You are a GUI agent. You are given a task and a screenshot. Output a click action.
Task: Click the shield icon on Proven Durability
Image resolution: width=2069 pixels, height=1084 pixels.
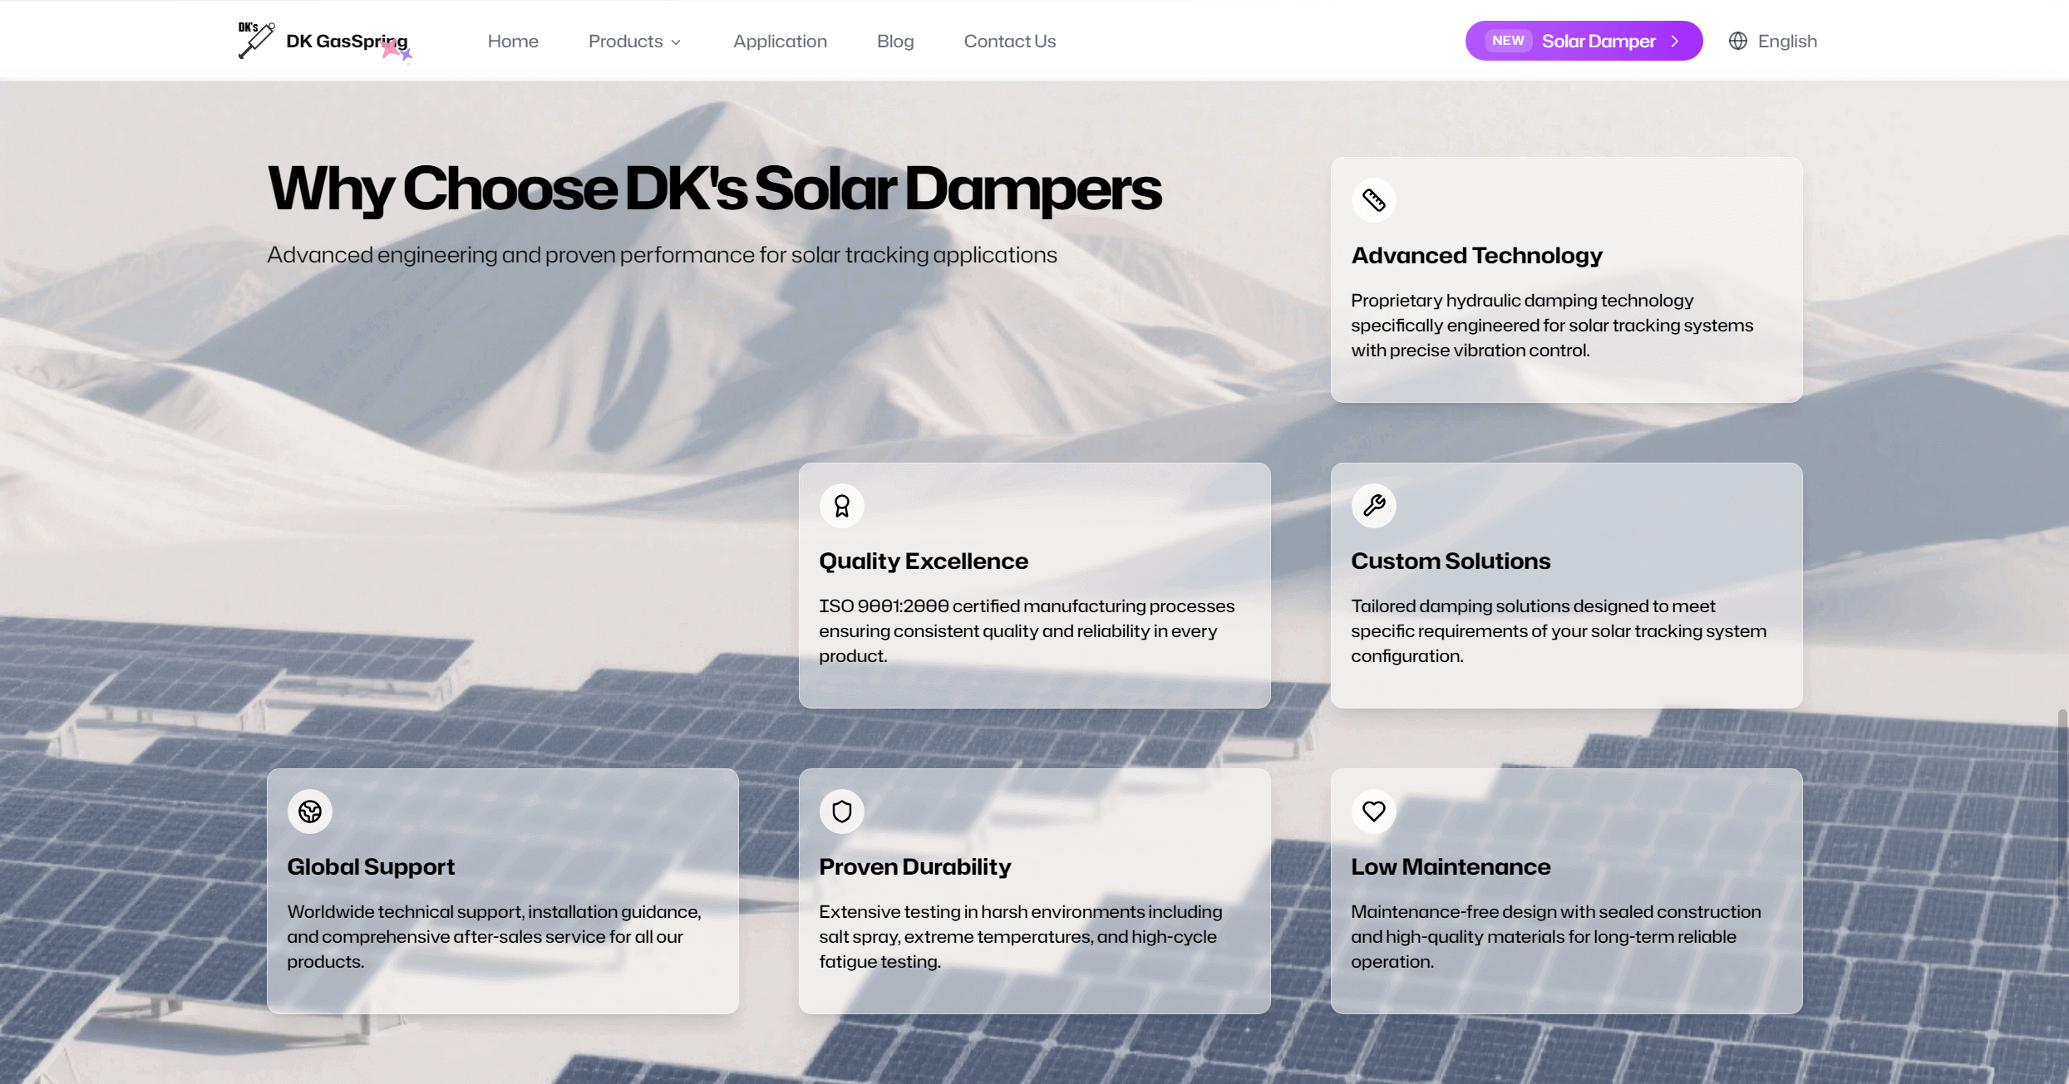[841, 812]
